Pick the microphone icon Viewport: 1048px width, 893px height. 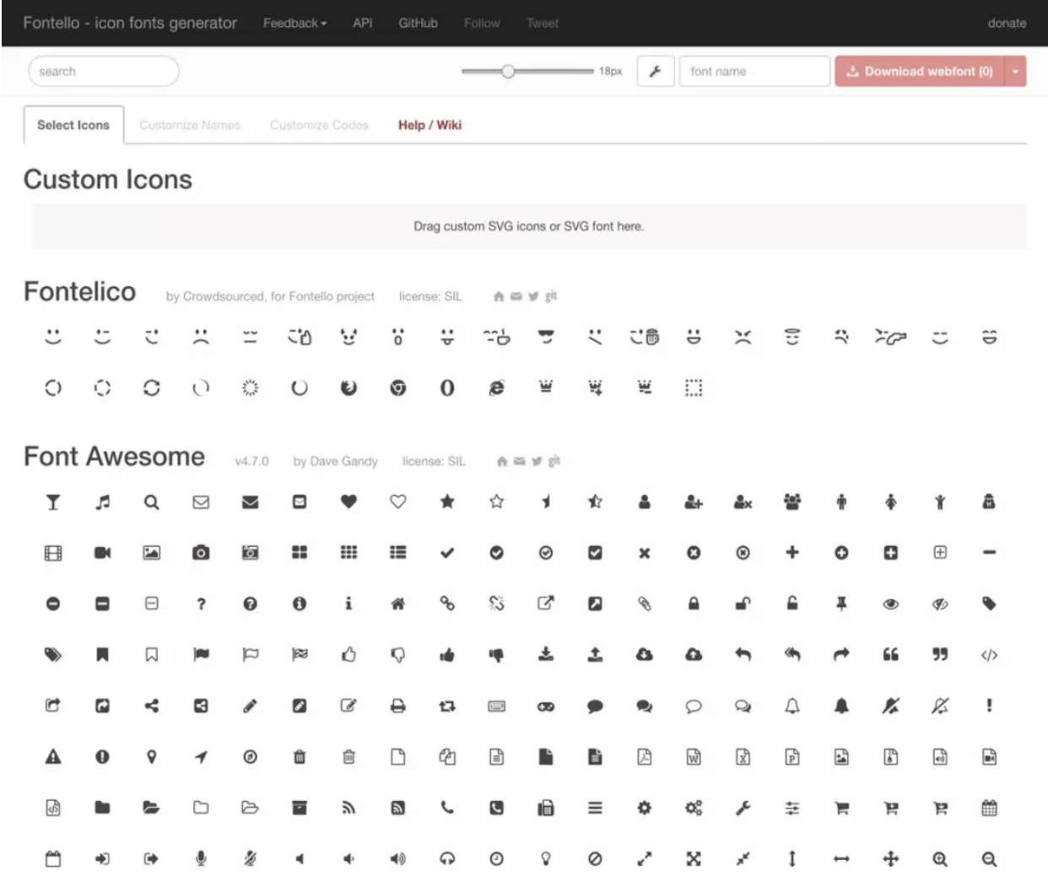click(201, 858)
